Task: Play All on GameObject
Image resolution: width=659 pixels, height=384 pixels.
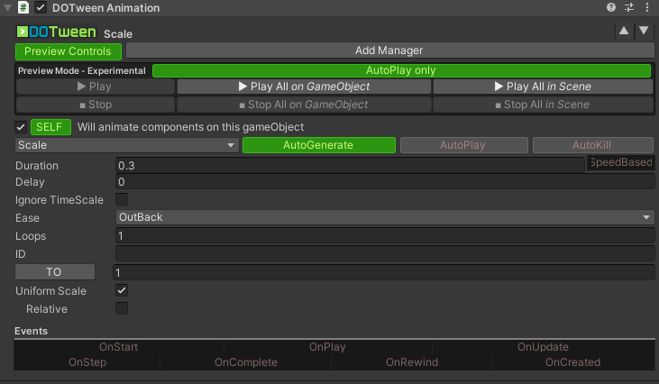Action: click(304, 87)
